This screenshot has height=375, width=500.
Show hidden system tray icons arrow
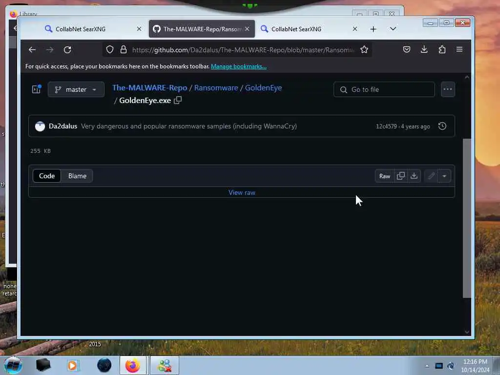pos(427,366)
